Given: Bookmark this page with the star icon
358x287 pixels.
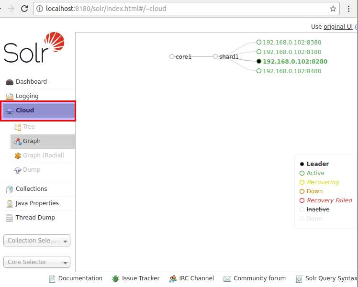Looking at the screenshot, I should click(x=333, y=9).
